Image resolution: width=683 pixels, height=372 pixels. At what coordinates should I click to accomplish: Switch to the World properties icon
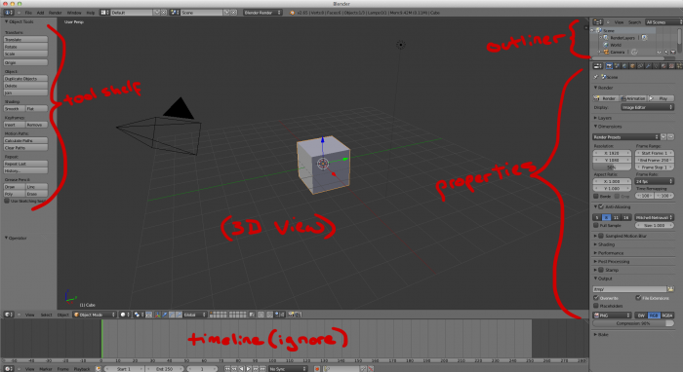point(624,66)
